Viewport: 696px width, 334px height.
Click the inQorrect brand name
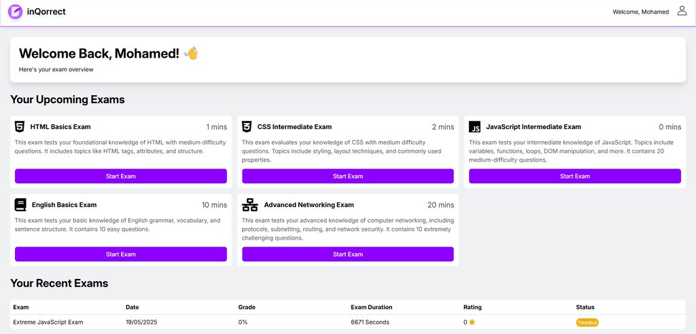(46, 12)
